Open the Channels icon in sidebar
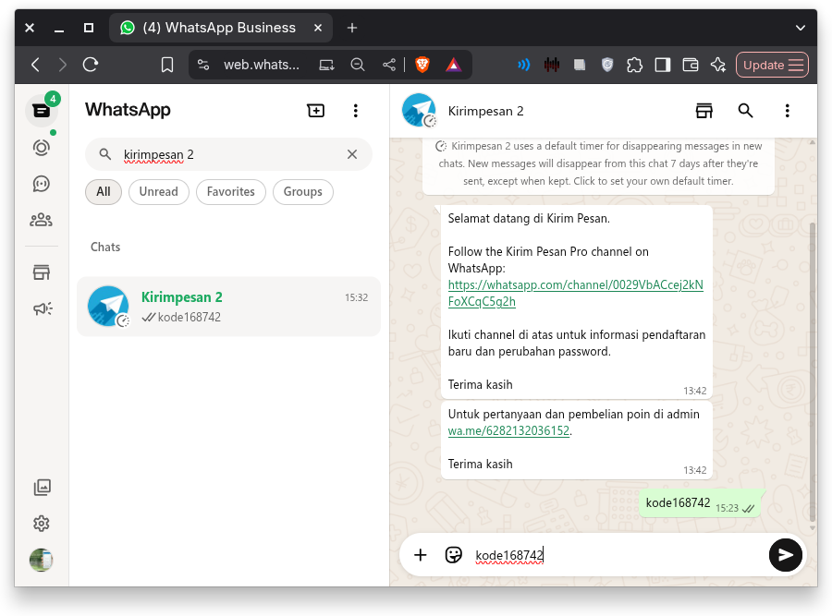 41,184
